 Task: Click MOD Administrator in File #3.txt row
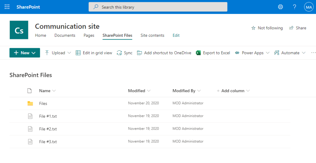click(188, 141)
